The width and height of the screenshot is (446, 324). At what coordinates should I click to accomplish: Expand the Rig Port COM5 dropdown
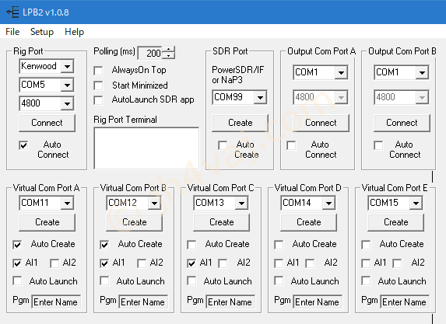point(68,85)
